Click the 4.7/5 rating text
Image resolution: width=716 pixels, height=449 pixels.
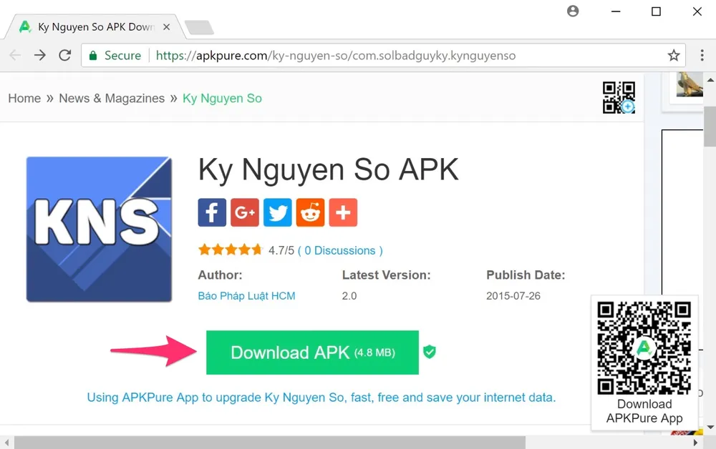point(281,251)
